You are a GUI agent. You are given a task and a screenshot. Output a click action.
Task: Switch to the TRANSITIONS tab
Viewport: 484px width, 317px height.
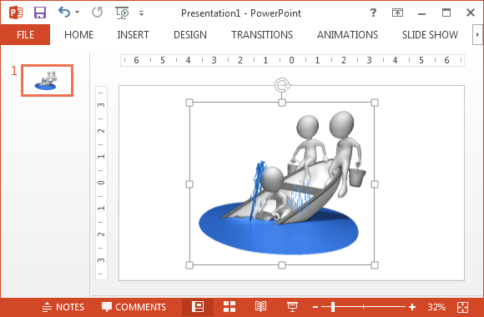(x=262, y=35)
